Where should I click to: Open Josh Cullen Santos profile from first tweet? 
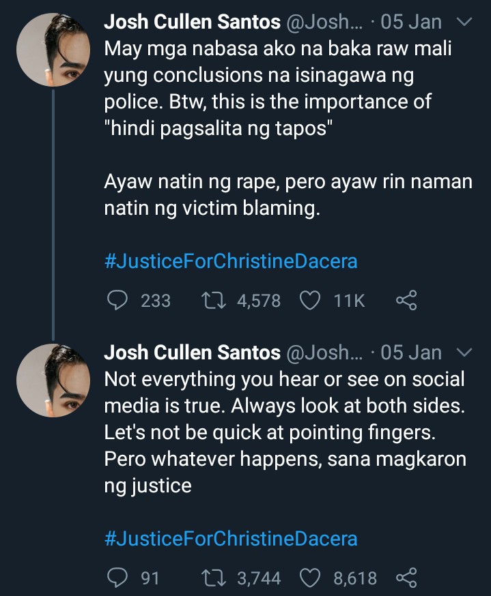pyautogui.click(x=192, y=23)
